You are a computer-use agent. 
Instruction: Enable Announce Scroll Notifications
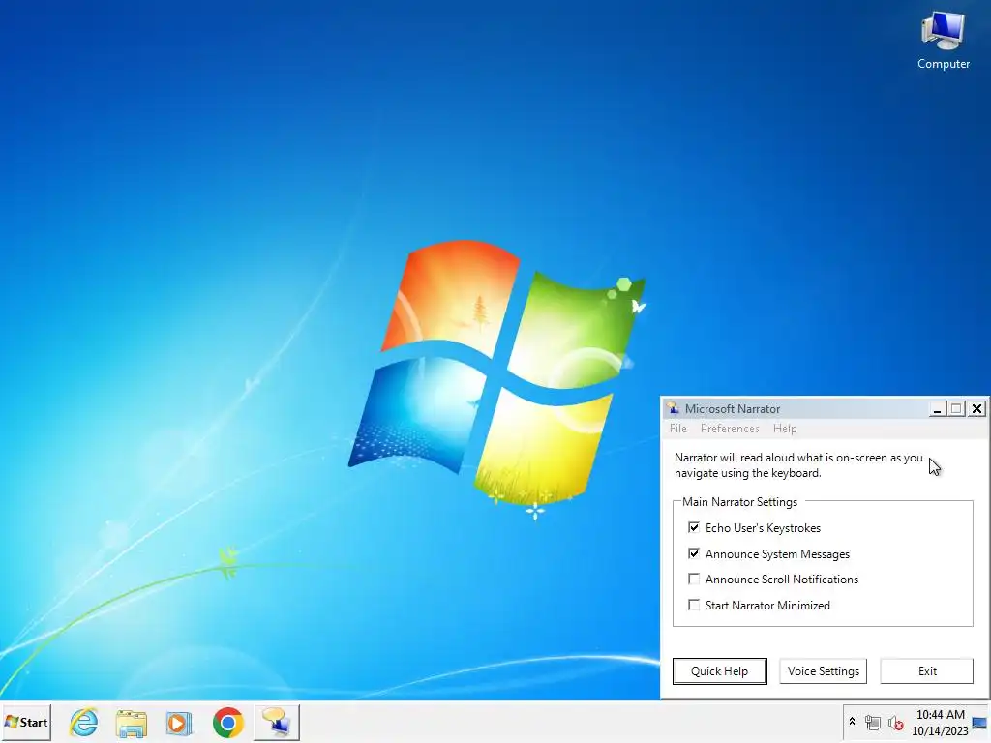click(694, 579)
